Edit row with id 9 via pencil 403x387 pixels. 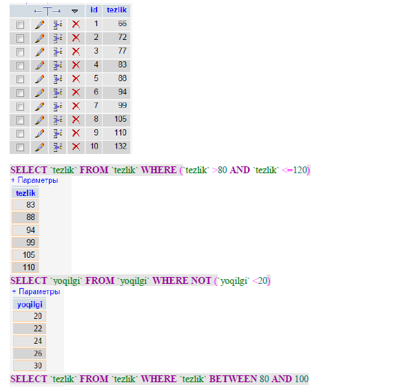click(x=39, y=133)
